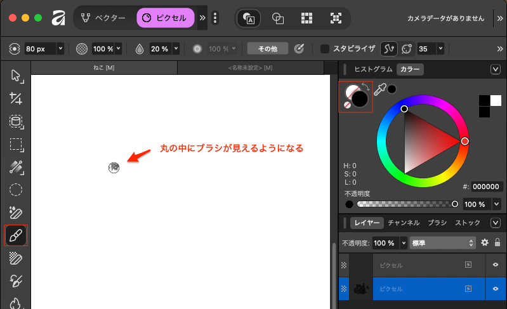Image resolution: width=507 pixels, height=309 pixels.
Task: Hide the top unselected ピクセル layer
Action: [495, 265]
